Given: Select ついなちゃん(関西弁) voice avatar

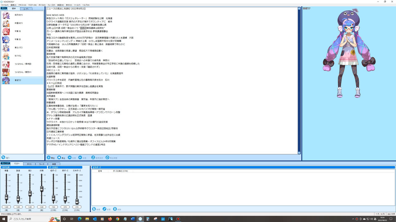Looking at the screenshot, I should coord(6,72).
